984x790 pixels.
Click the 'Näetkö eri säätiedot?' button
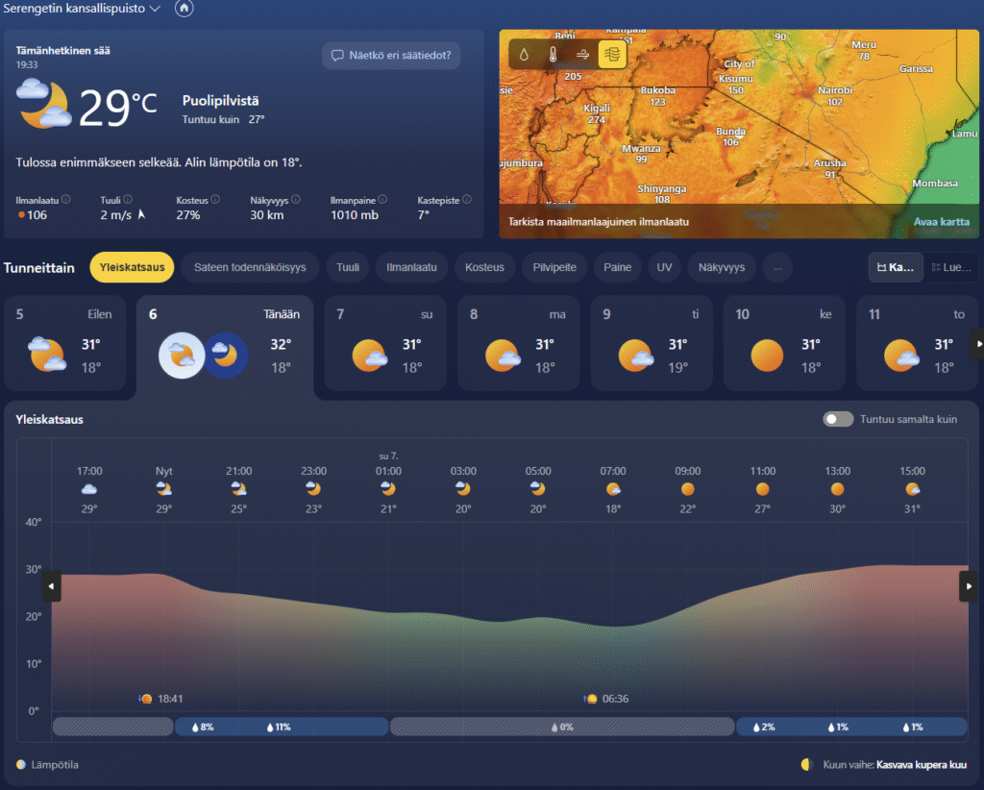click(x=391, y=56)
